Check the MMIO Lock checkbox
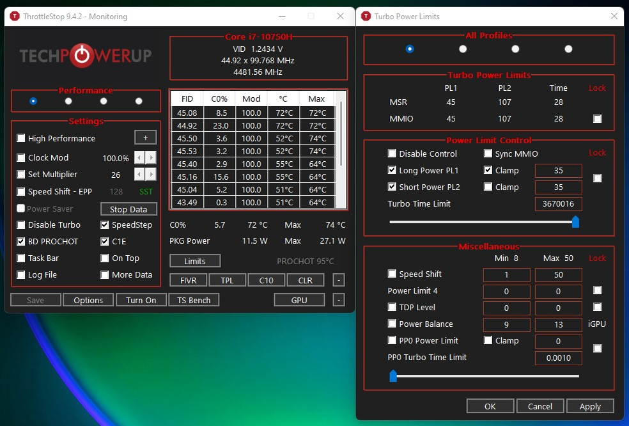The image size is (629, 426). 597,118
